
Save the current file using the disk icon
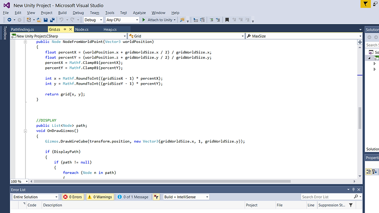[x=46, y=20]
